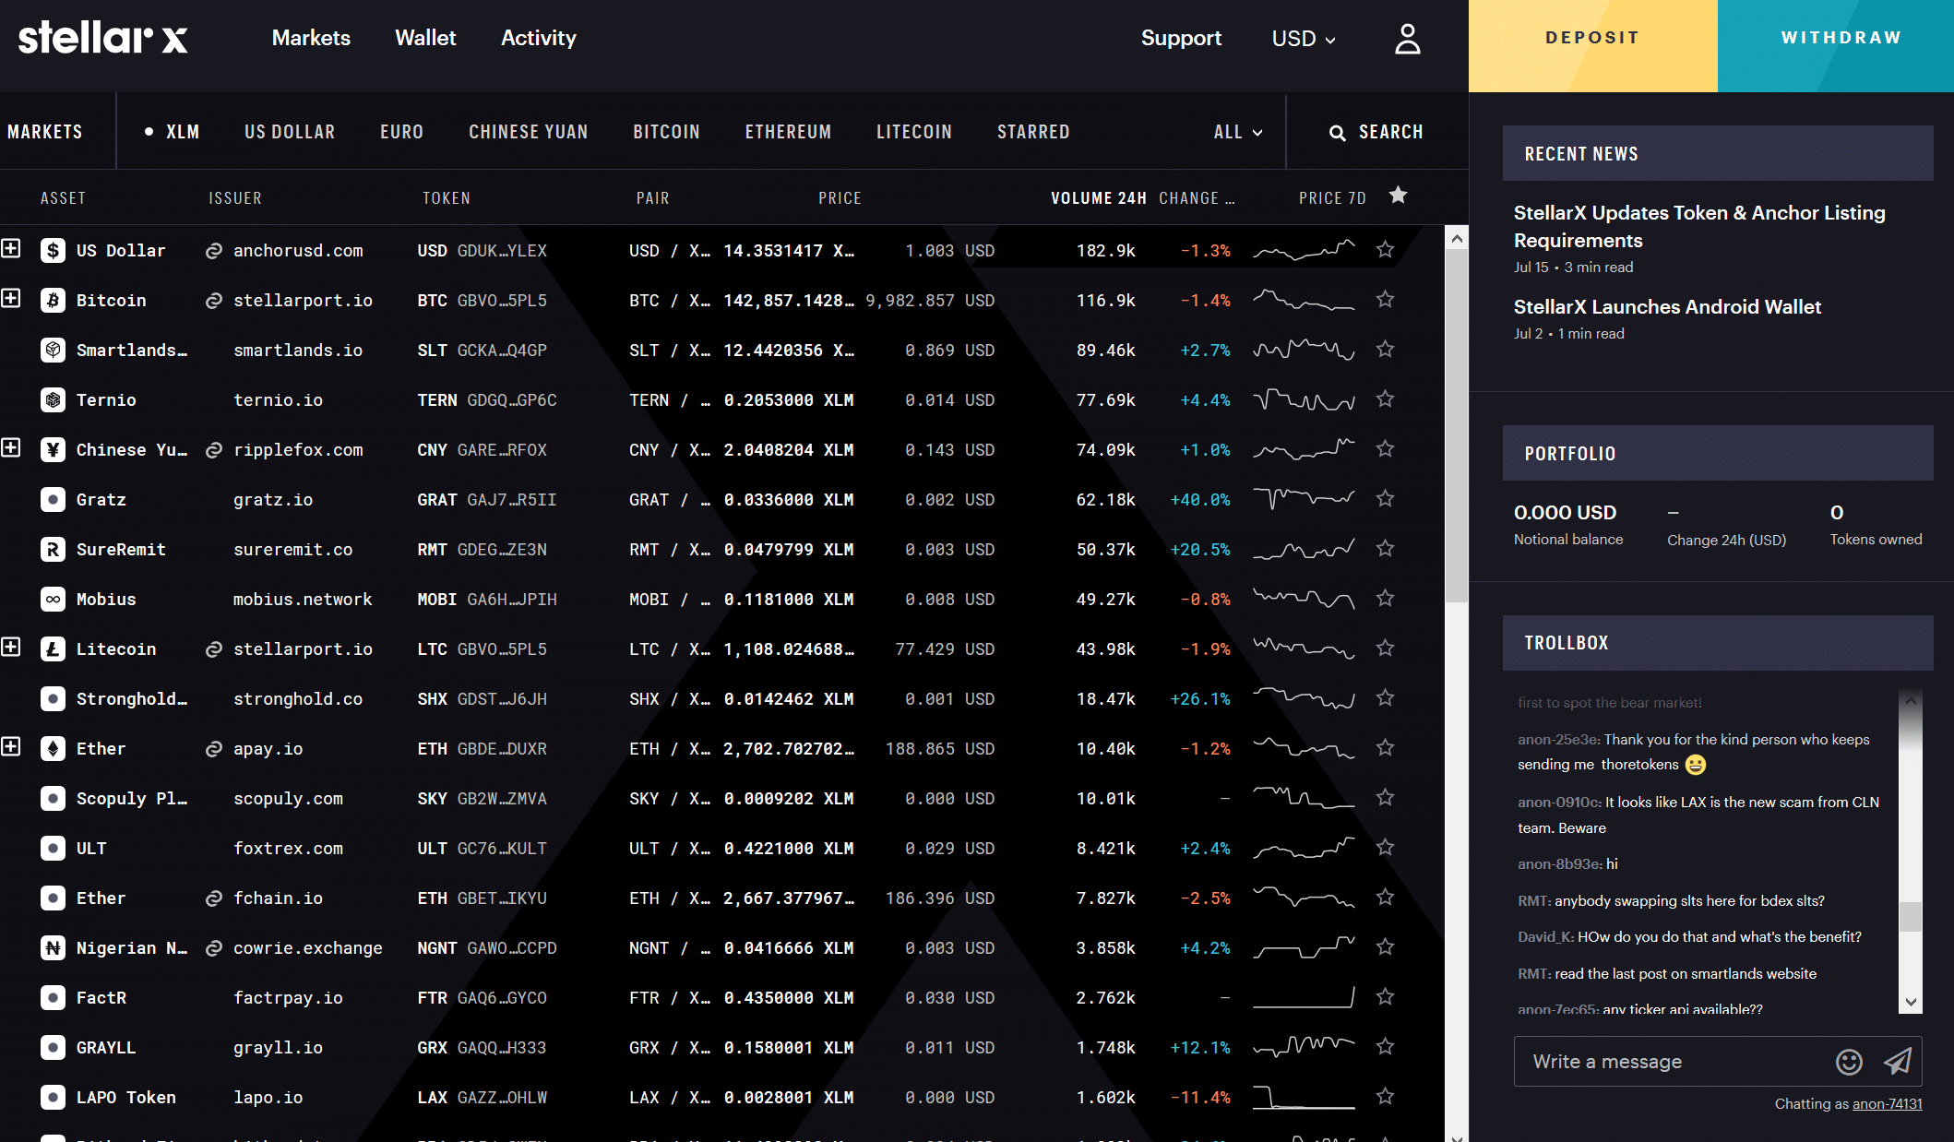The height and width of the screenshot is (1142, 1954).
Task: Star the LAPO Token market row
Action: (1385, 1096)
